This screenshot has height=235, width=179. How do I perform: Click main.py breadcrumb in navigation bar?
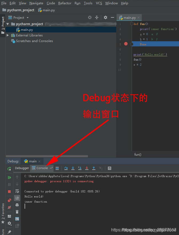coord(46,10)
